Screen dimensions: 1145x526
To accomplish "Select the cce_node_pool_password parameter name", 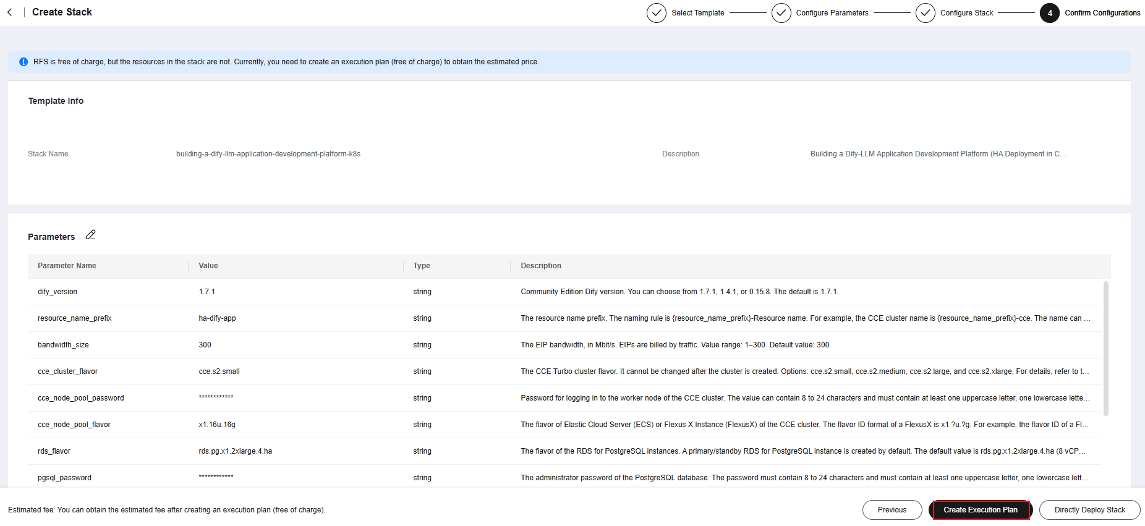I will pos(81,398).
